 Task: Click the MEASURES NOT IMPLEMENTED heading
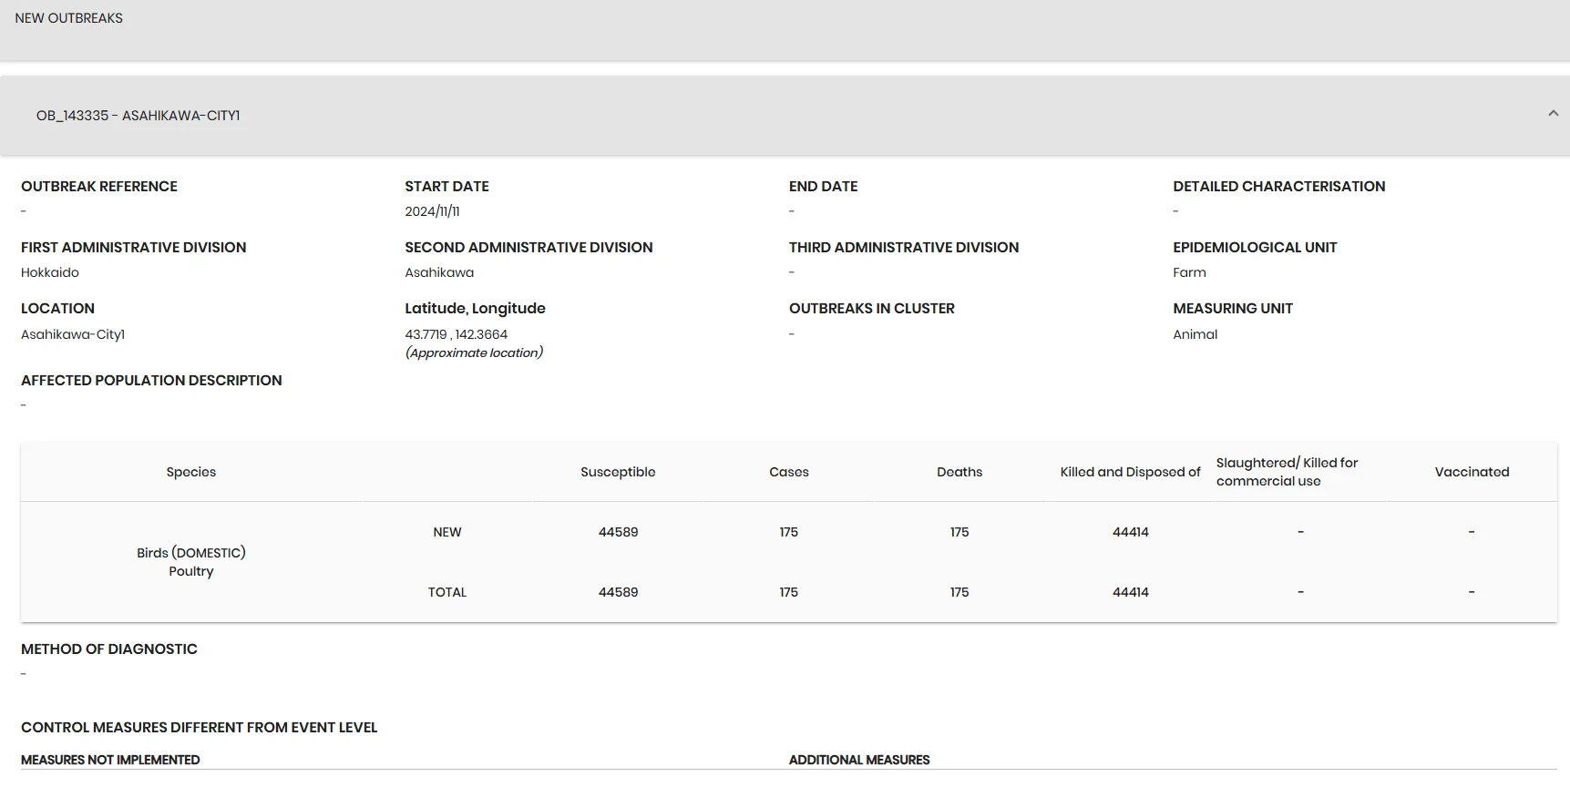(110, 760)
